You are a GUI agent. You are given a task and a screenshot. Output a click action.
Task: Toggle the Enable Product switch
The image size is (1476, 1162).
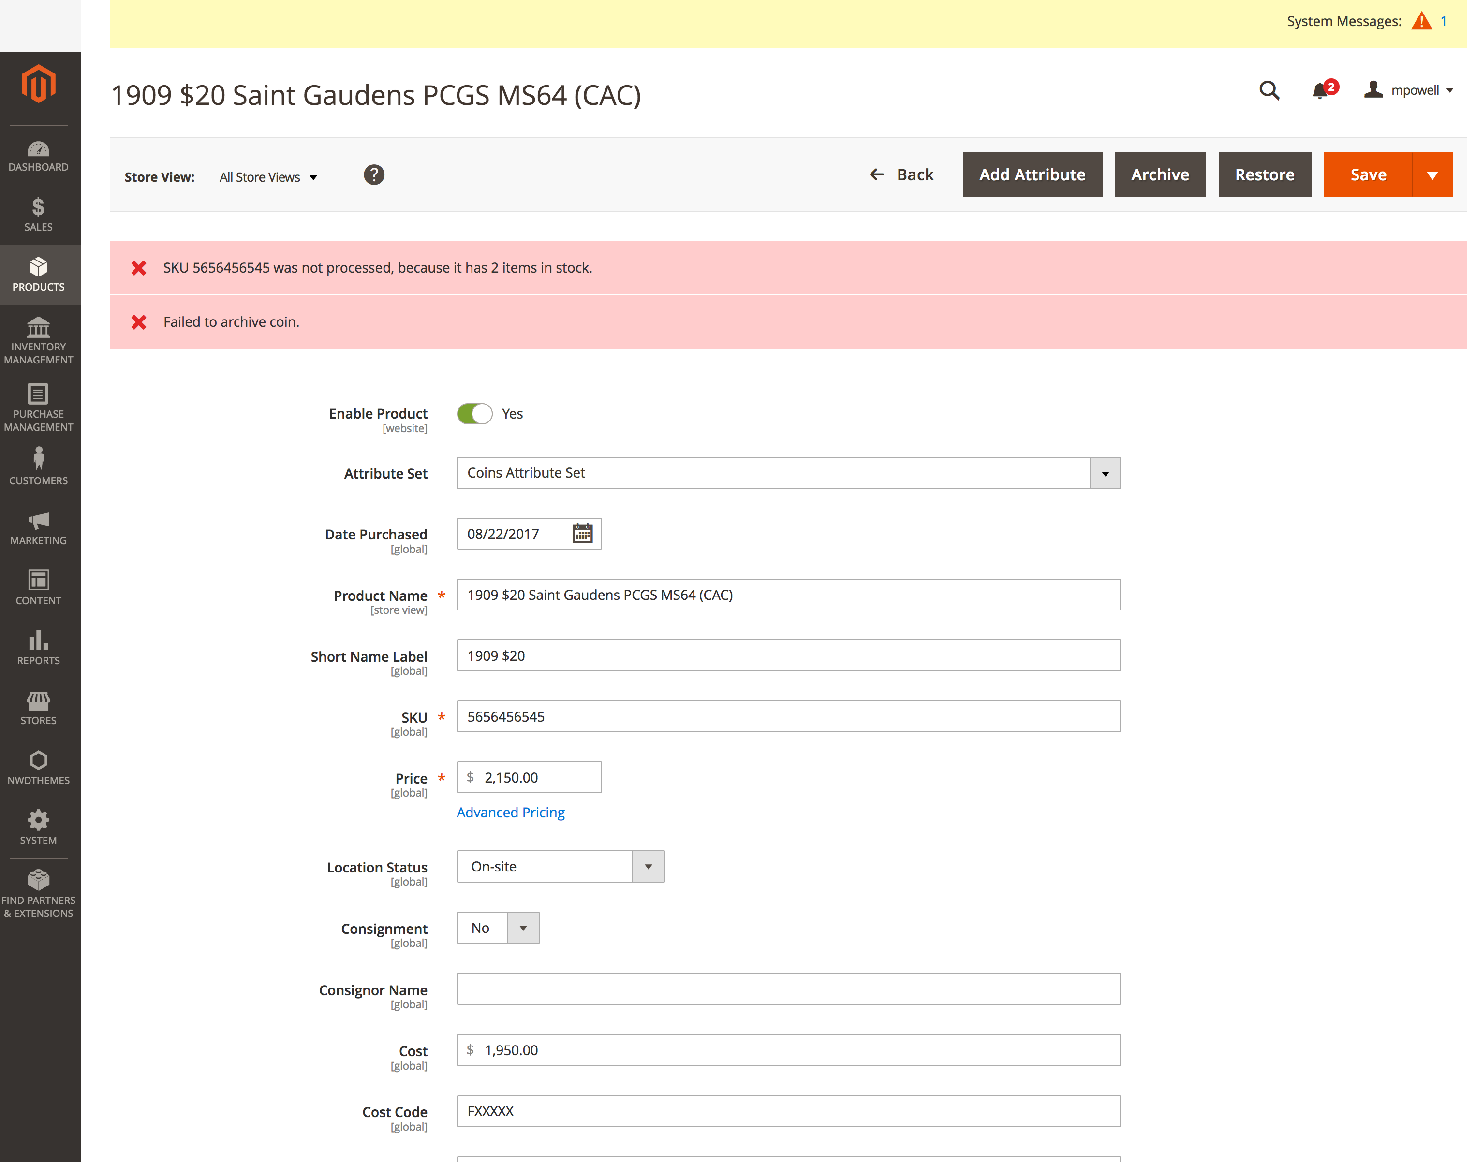474,414
